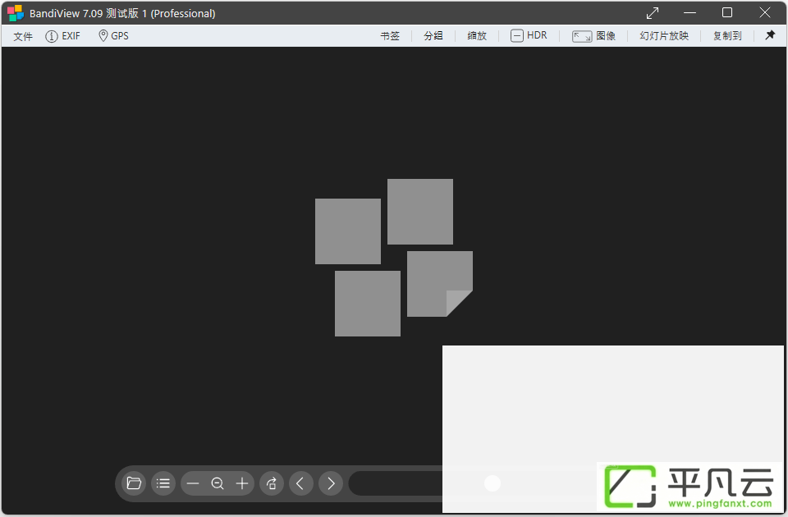Open the file list icon
Image resolution: width=788 pixels, height=517 pixels.
pyautogui.click(x=163, y=483)
